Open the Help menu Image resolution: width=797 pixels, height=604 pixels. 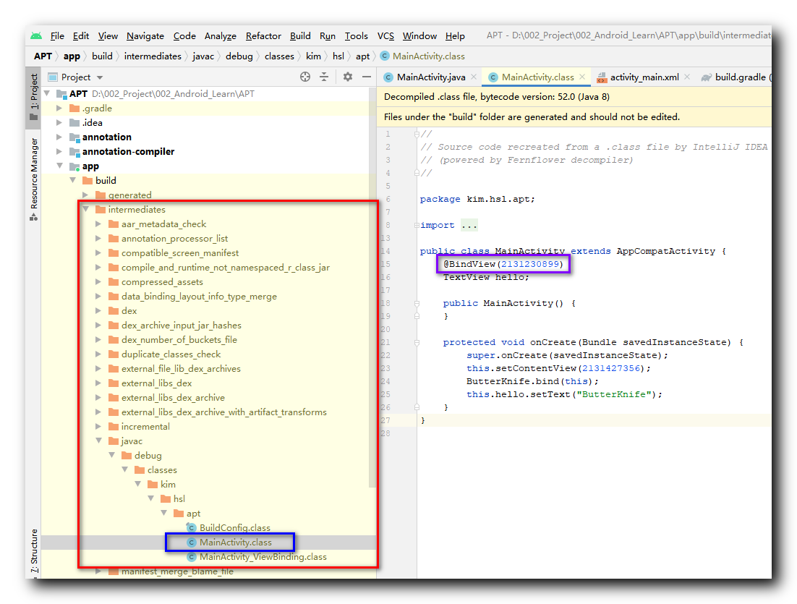pos(455,36)
